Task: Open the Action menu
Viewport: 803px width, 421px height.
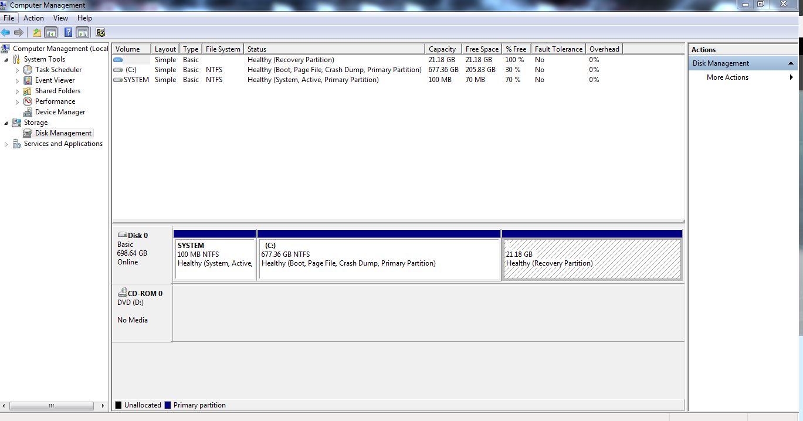Action: [33, 18]
